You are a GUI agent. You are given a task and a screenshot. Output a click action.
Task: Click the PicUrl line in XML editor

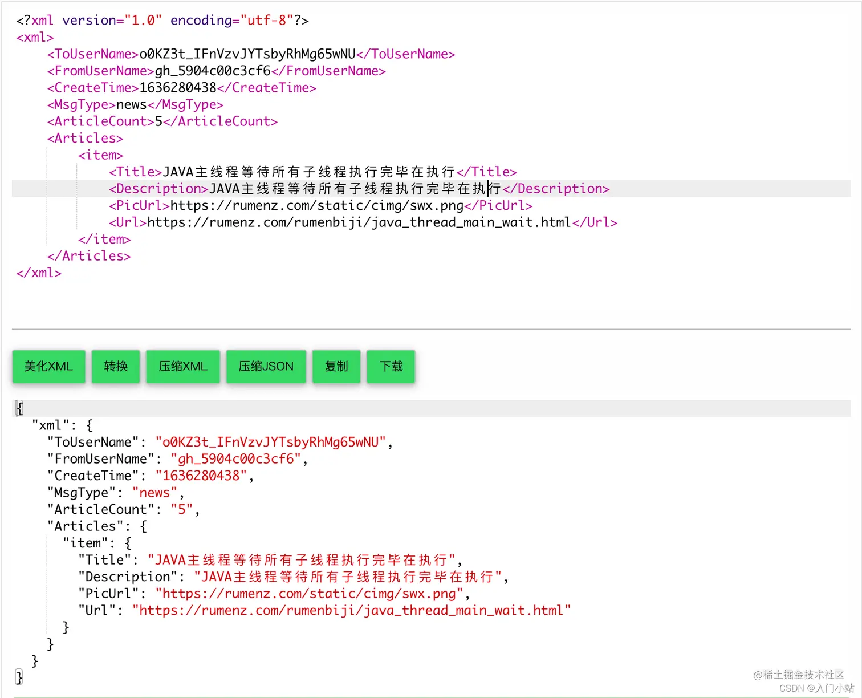[320, 205]
